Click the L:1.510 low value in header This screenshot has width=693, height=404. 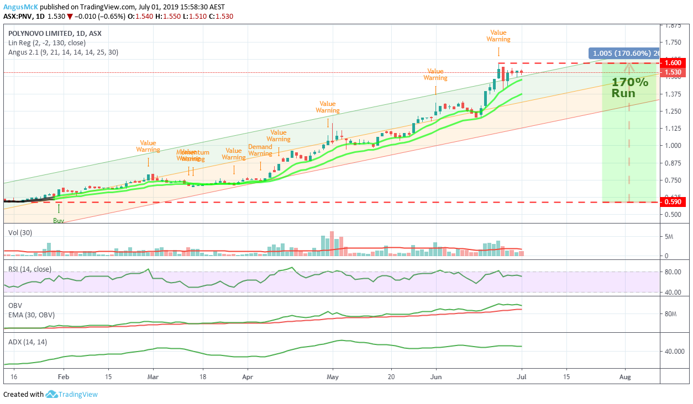tap(194, 17)
